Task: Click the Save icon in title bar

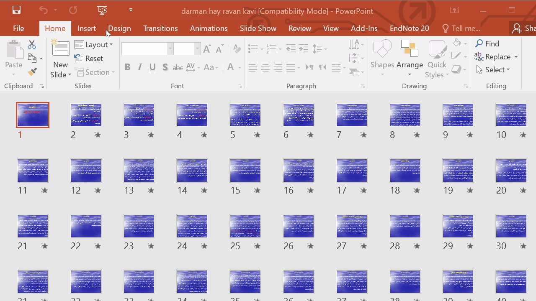Action: [16, 10]
